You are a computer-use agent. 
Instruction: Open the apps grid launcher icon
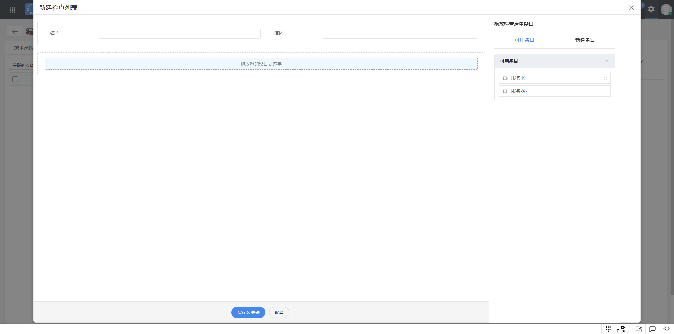coord(13,10)
